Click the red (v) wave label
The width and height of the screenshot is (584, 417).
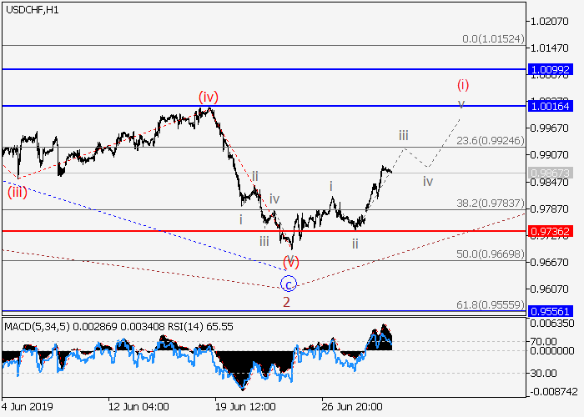pyautogui.click(x=291, y=261)
